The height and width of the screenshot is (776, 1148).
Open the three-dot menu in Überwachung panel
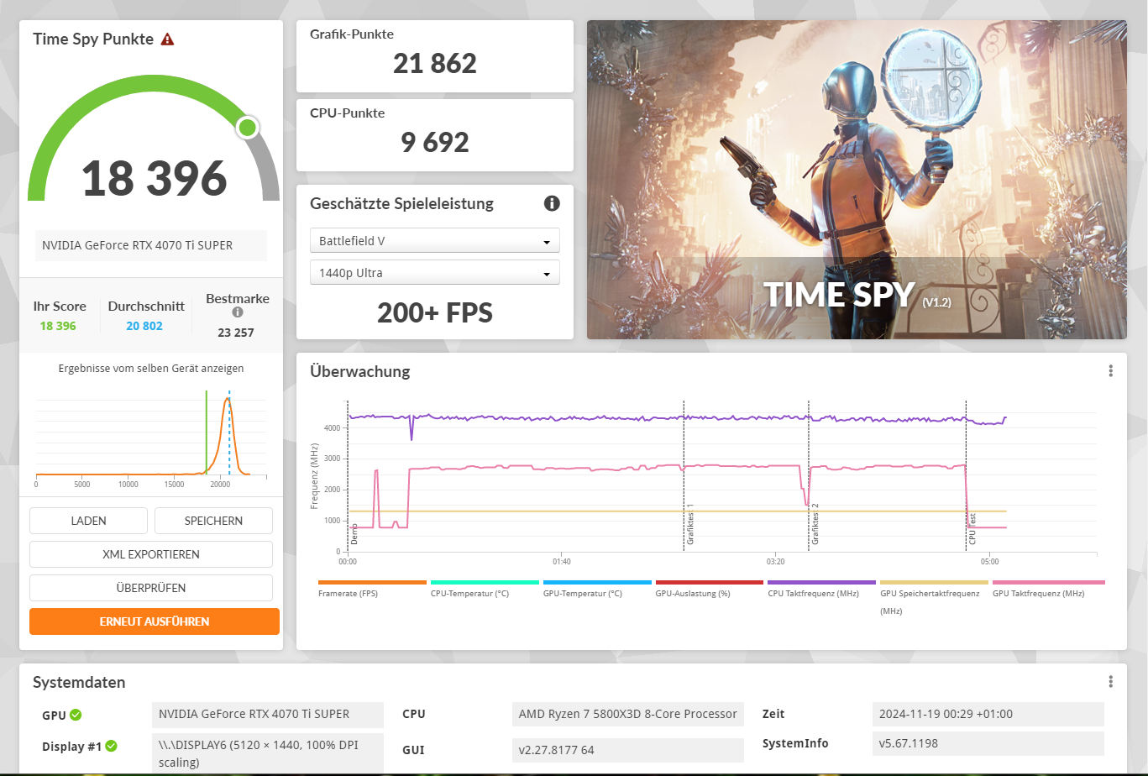(1110, 371)
